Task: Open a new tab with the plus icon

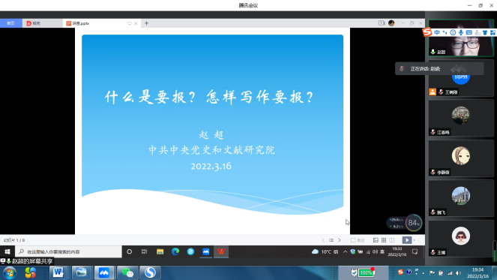Action: [146, 23]
